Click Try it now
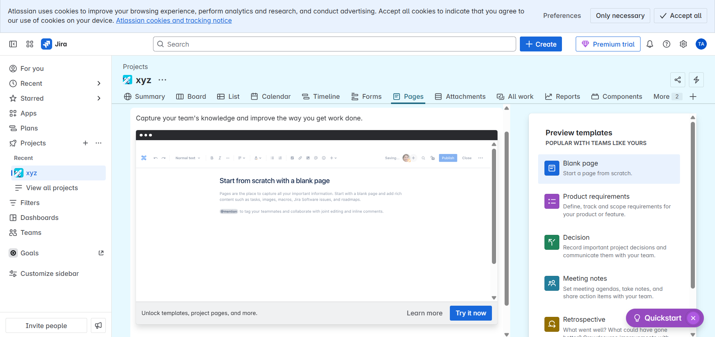 [x=471, y=313]
